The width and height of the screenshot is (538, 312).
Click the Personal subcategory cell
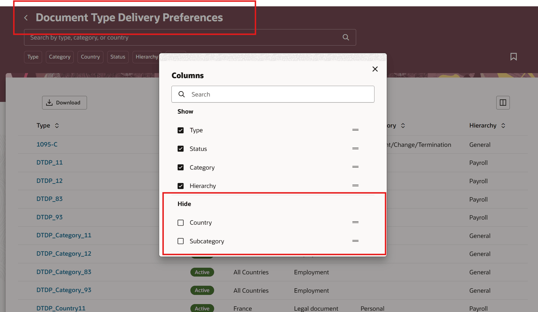pos(372,309)
